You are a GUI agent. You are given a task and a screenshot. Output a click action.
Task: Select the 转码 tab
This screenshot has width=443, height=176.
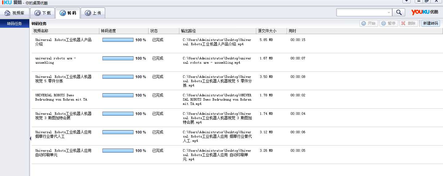click(68, 13)
